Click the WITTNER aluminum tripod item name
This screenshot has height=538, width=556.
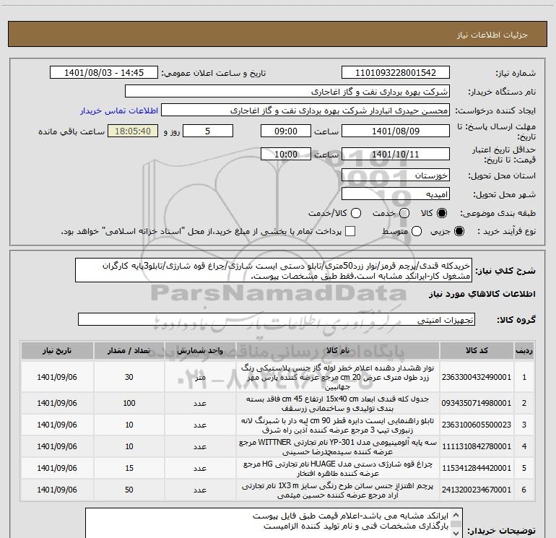click(338, 446)
